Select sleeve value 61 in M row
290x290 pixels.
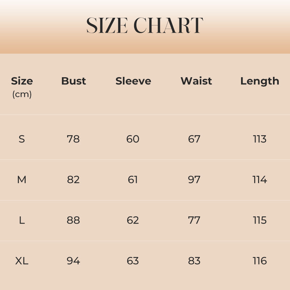[133, 180]
